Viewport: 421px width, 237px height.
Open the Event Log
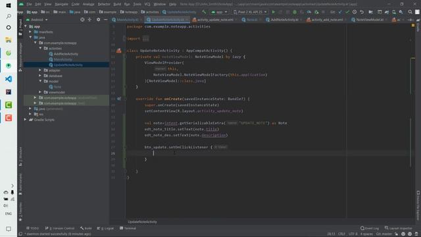370,228
